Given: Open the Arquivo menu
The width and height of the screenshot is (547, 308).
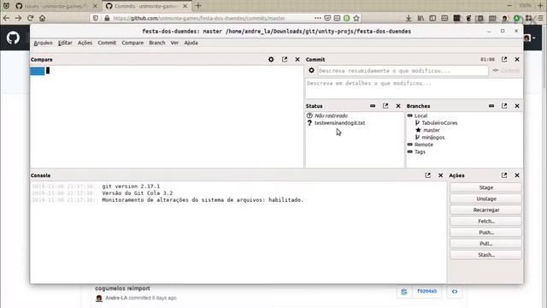Looking at the screenshot, I should (x=43, y=43).
